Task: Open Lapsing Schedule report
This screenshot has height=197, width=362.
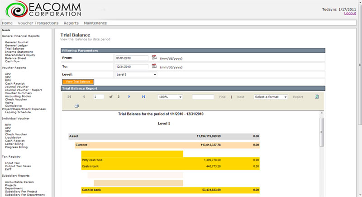Action: 18,112
